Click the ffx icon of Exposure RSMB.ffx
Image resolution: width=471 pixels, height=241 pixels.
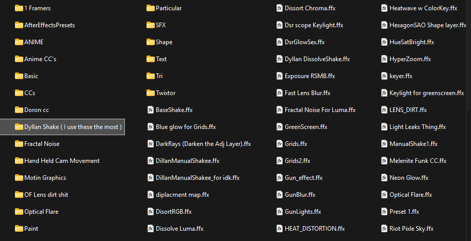coord(280,76)
